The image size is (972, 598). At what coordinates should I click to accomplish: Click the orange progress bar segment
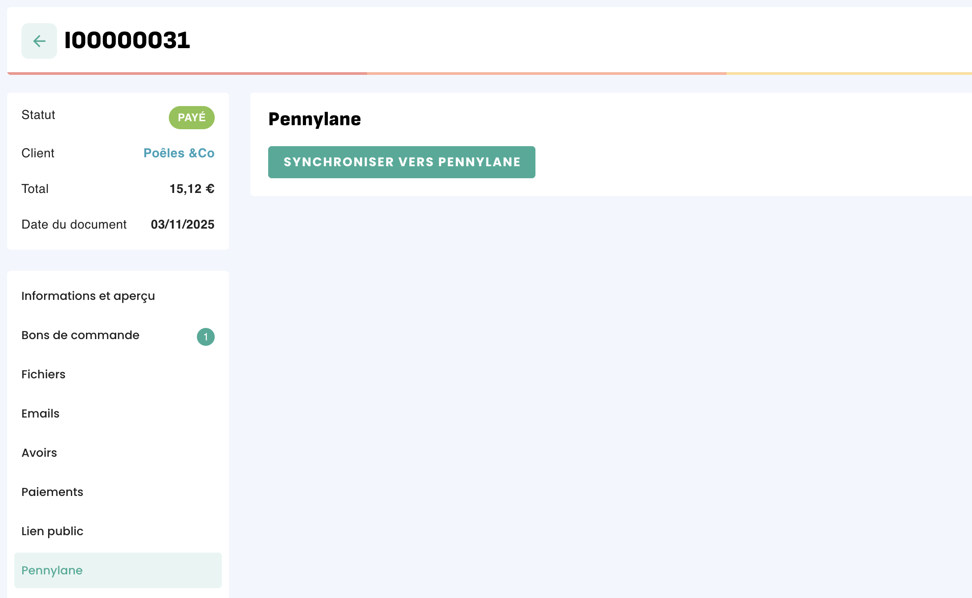pyautogui.click(x=547, y=73)
